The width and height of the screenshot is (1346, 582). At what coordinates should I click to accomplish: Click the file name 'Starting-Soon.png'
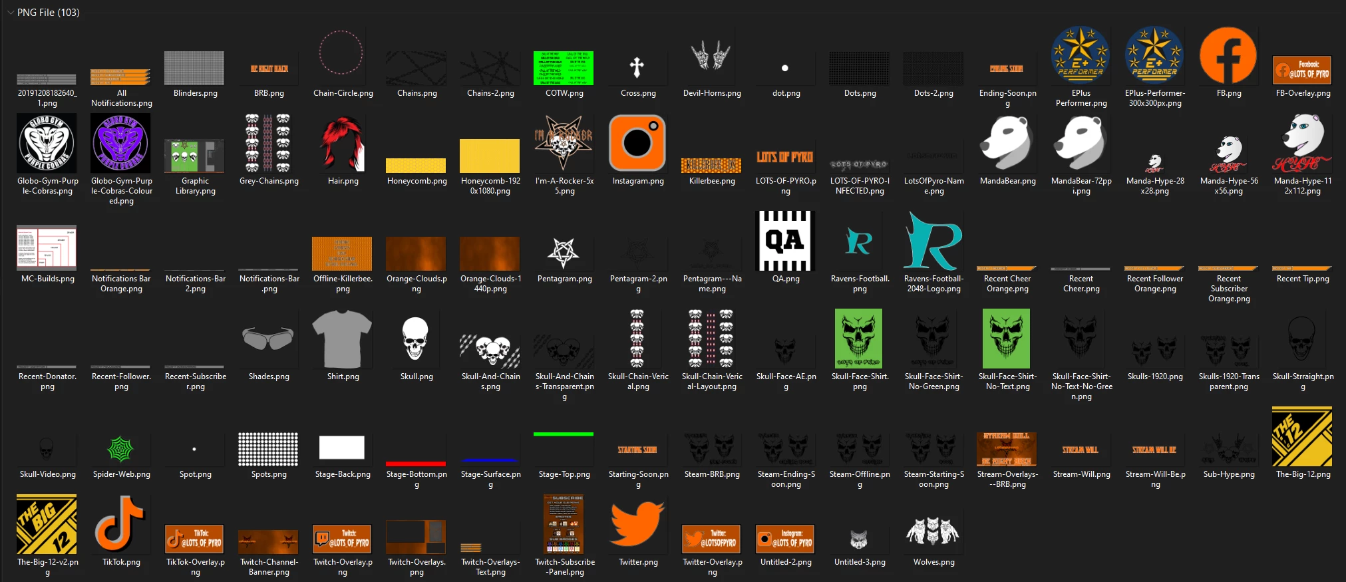coord(638,479)
